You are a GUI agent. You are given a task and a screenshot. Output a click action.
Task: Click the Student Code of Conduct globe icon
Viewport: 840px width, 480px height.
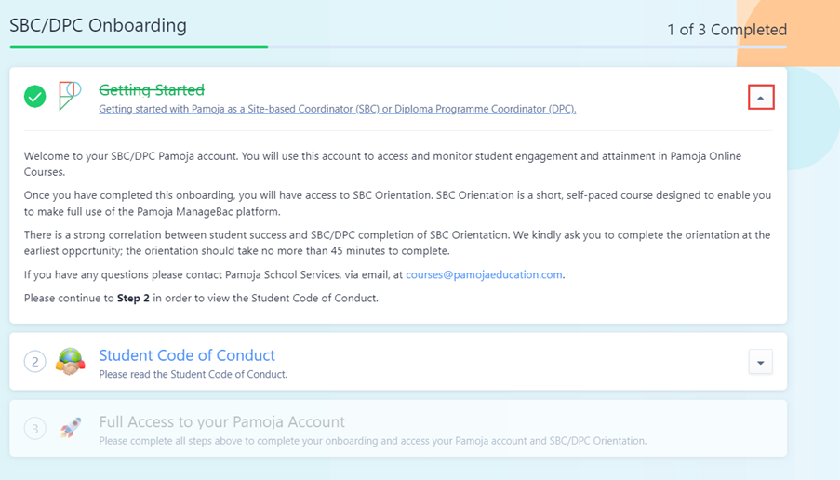click(x=70, y=362)
